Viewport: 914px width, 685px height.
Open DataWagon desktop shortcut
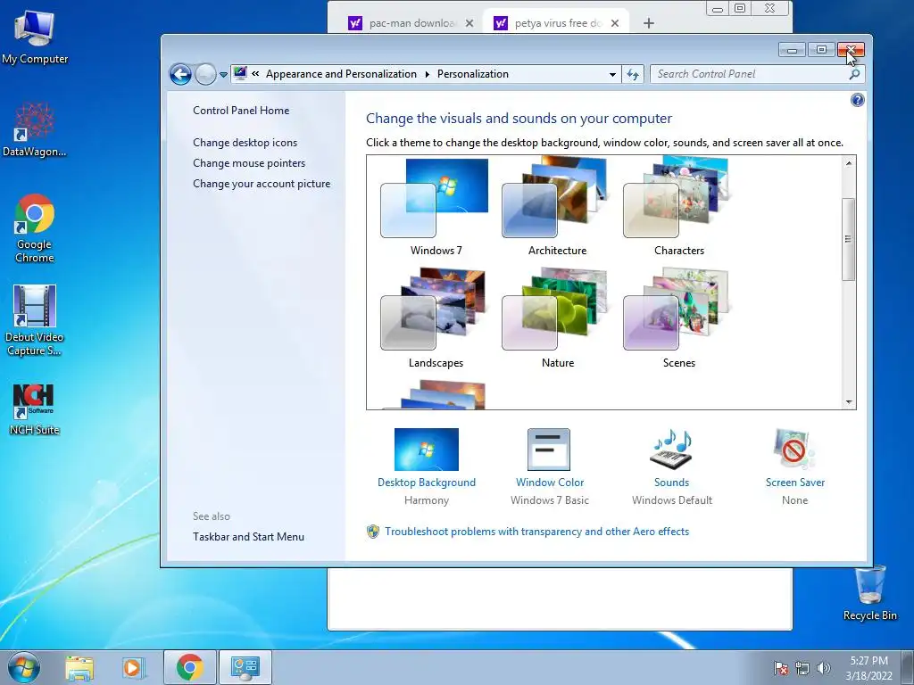(35, 129)
